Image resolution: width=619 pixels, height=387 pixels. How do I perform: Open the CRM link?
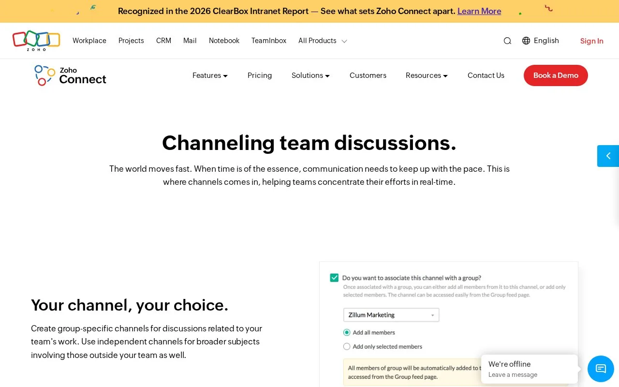tap(163, 41)
